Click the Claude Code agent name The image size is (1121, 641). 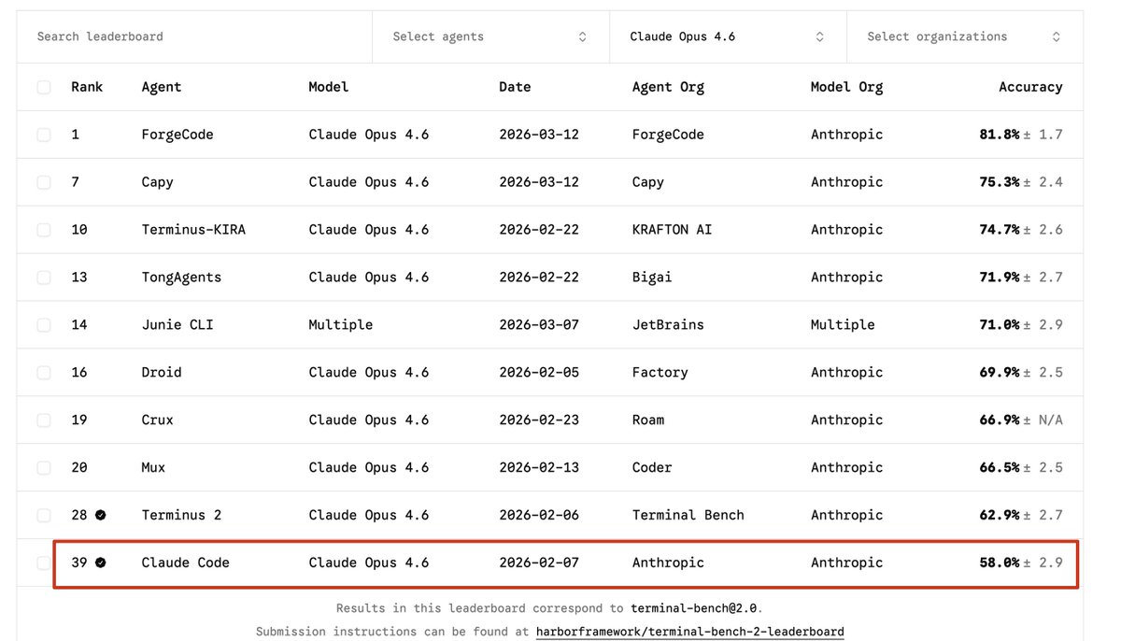[x=185, y=563]
